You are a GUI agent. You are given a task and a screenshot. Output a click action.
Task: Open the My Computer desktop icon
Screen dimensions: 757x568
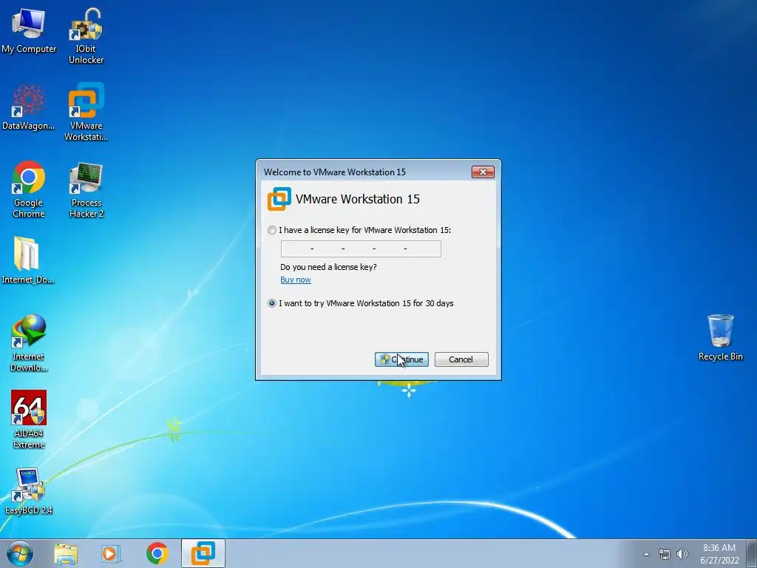(29, 31)
